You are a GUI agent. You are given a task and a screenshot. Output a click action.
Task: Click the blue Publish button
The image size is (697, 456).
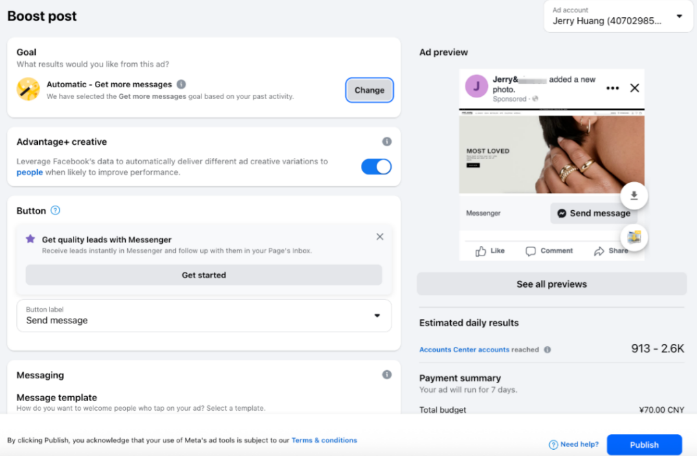(x=644, y=444)
